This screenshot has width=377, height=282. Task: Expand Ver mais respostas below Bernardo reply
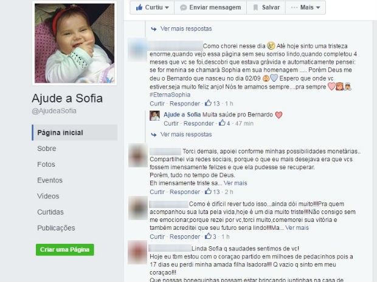[x=186, y=134]
